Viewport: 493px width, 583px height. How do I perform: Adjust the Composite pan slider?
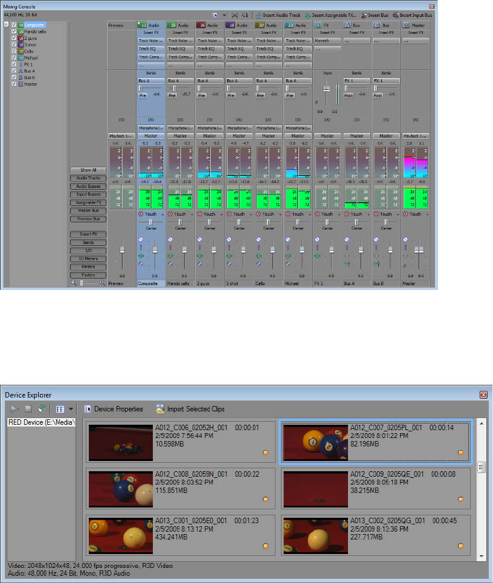tap(151, 222)
